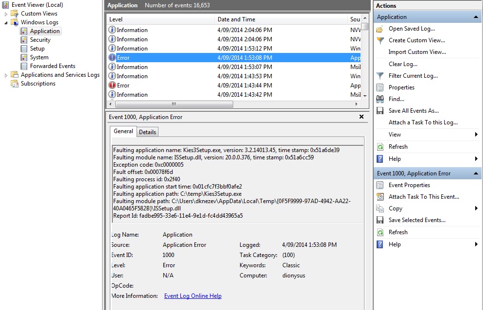Select the Error event at 4/09/2014 1:53:08 PM
The height and width of the screenshot is (310, 483).
pos(234,58)
